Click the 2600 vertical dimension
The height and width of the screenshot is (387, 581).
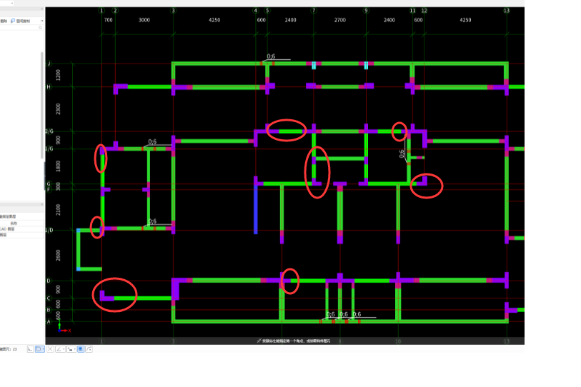click(x=58, y=255)
